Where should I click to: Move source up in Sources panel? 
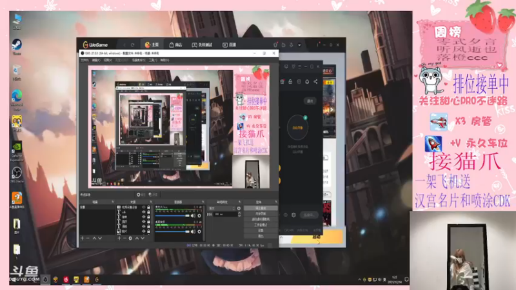pos(137,238)
